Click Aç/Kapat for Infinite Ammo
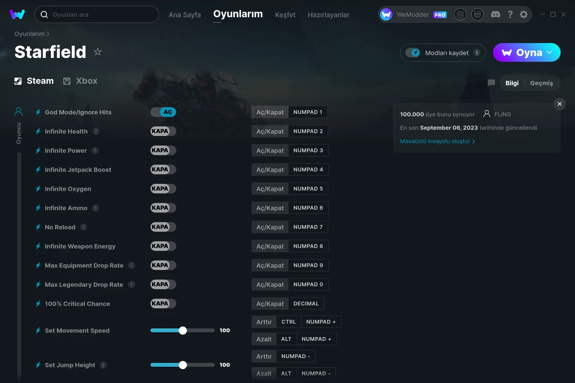 (270, 208)
